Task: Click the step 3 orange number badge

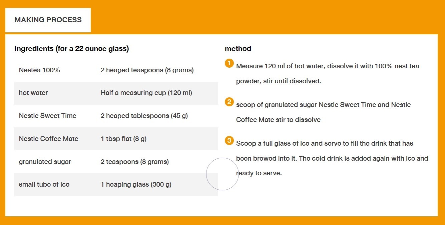Action: 229,141
